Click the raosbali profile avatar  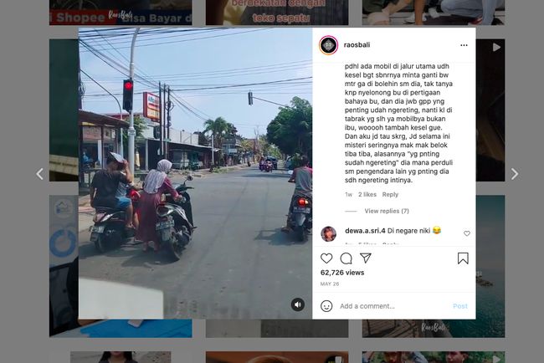coord(328,45)
